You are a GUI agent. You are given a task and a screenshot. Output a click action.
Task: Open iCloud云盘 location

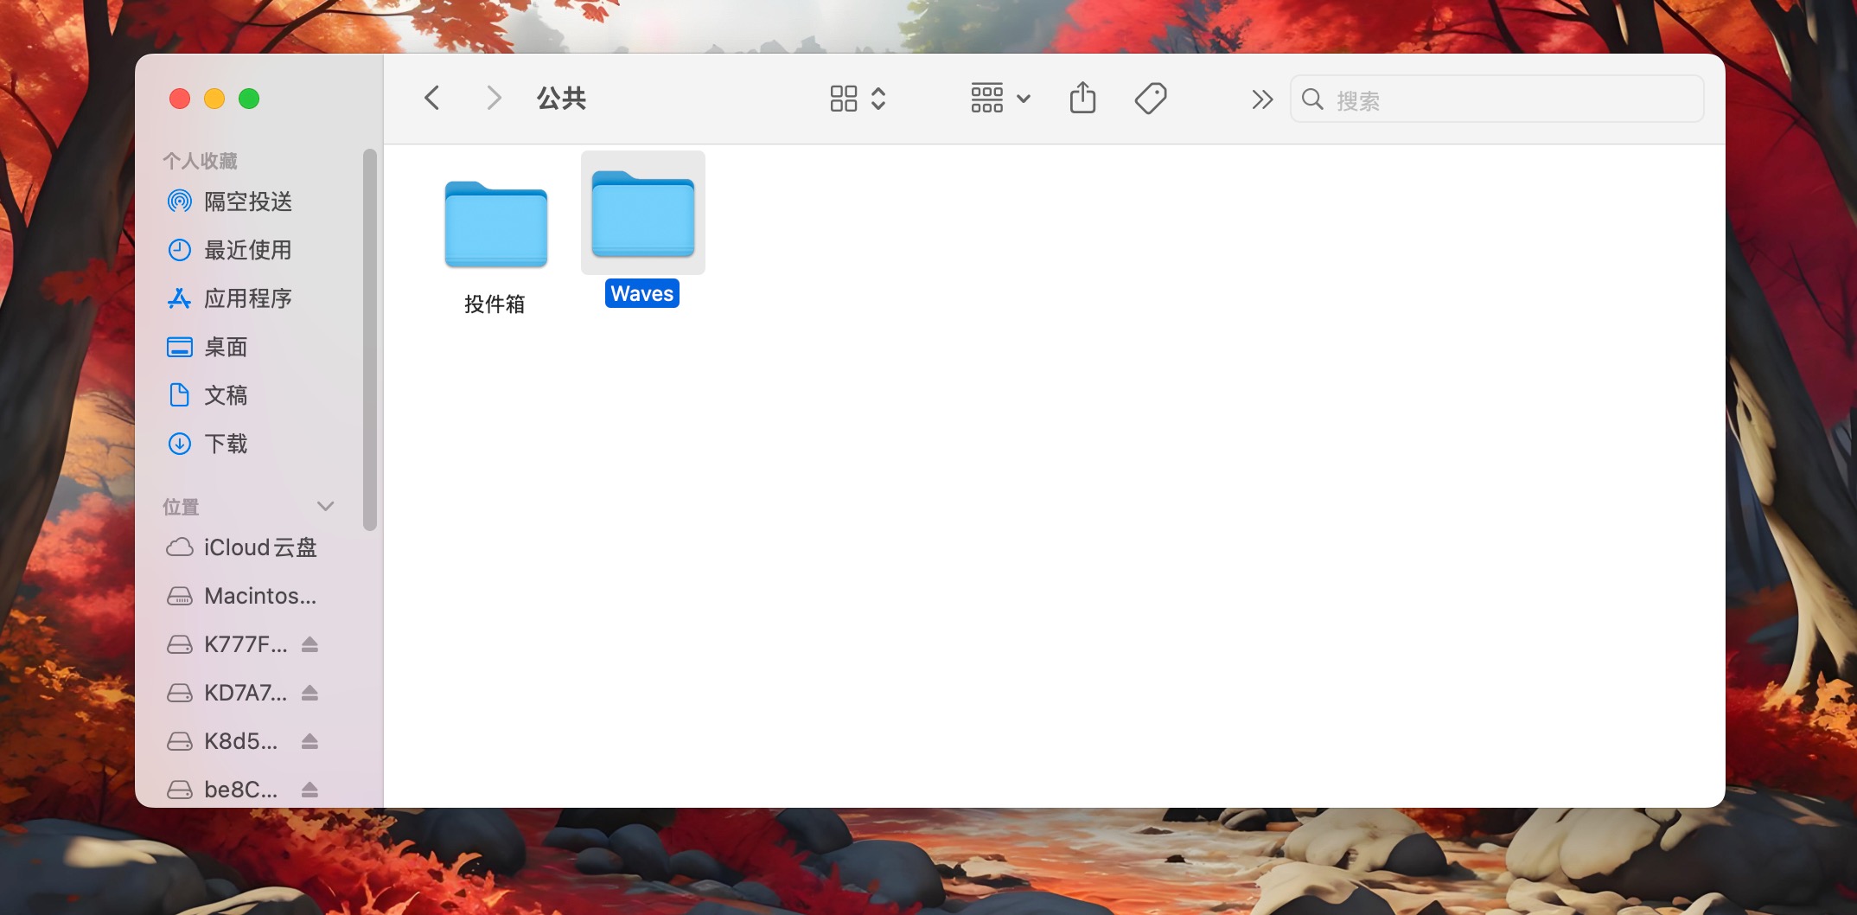coord(259,547)
